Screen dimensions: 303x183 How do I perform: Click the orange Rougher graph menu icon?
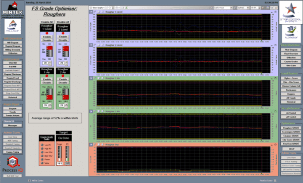click(91, 145)
